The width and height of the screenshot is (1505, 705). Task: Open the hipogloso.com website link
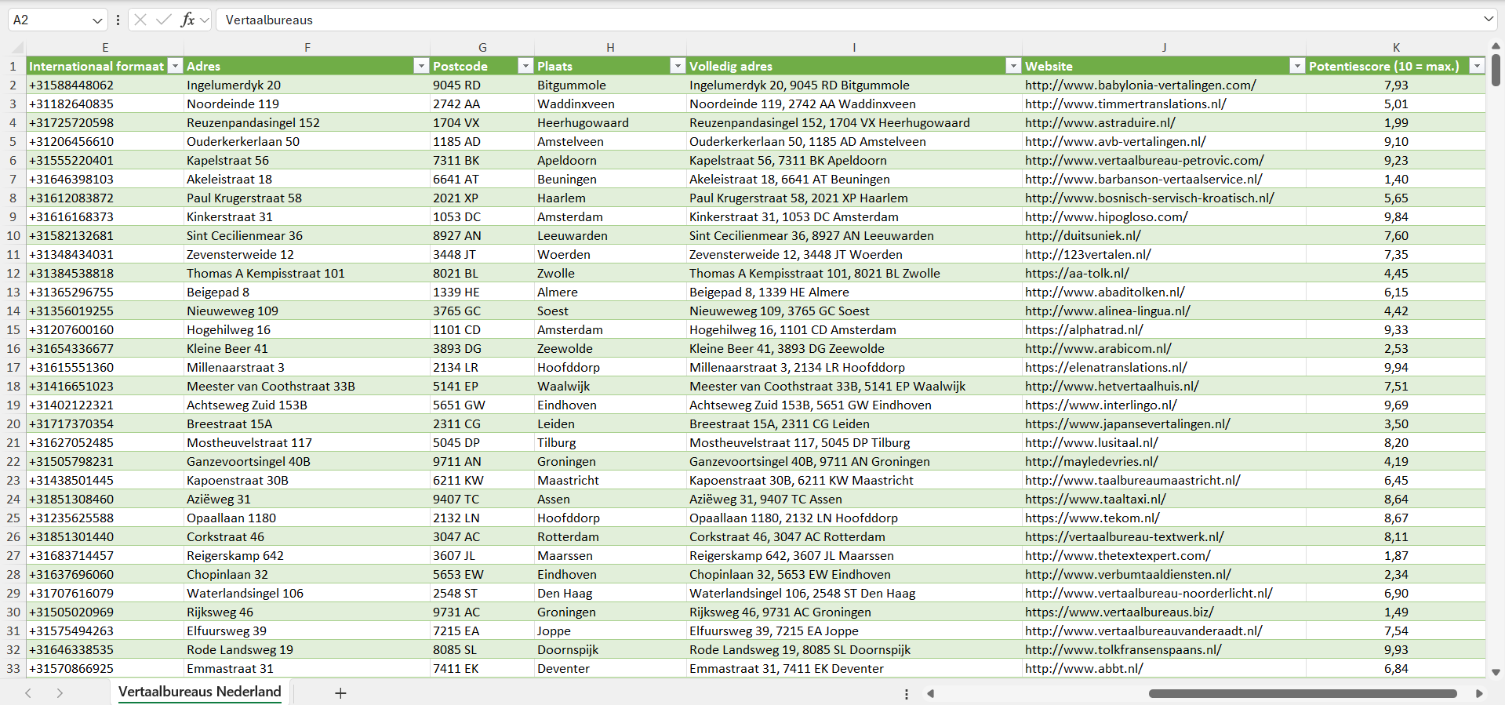point(1106,216)
